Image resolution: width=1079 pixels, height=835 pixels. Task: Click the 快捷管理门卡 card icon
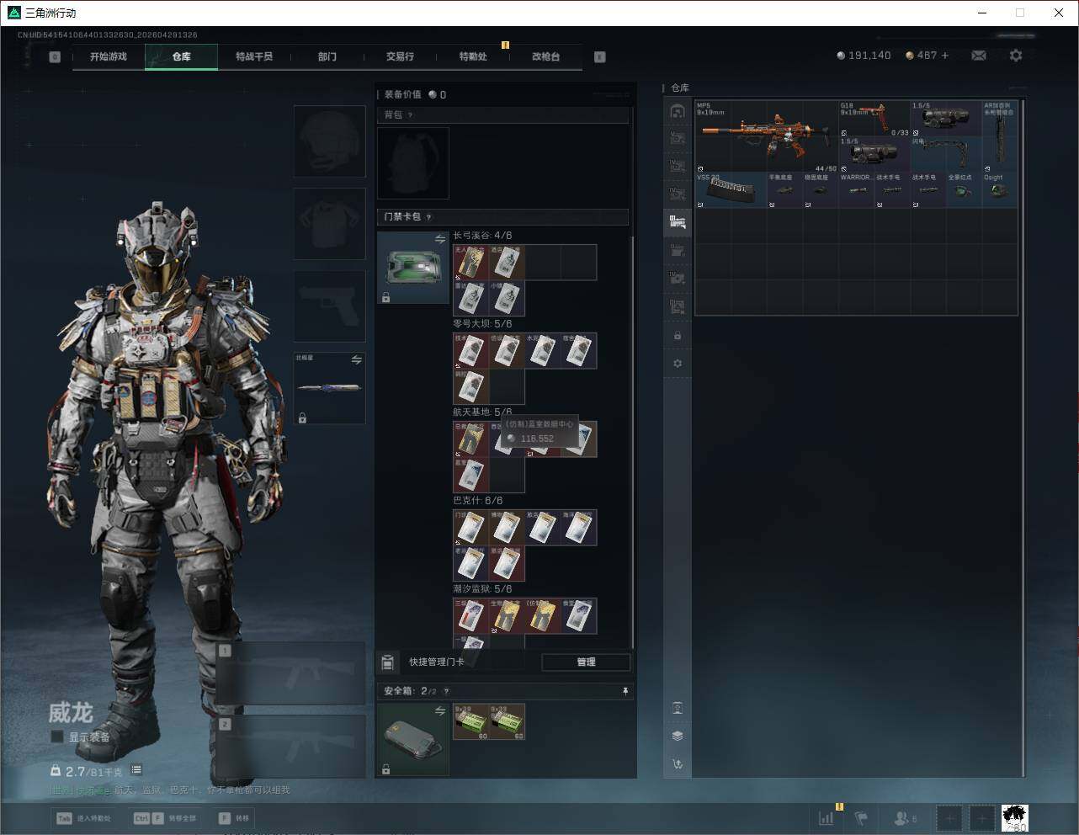click(x=387, y=662)
